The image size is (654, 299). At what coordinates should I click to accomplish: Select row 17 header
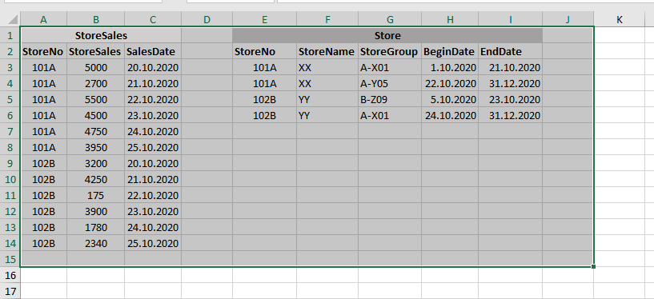[x=10, y=291]
